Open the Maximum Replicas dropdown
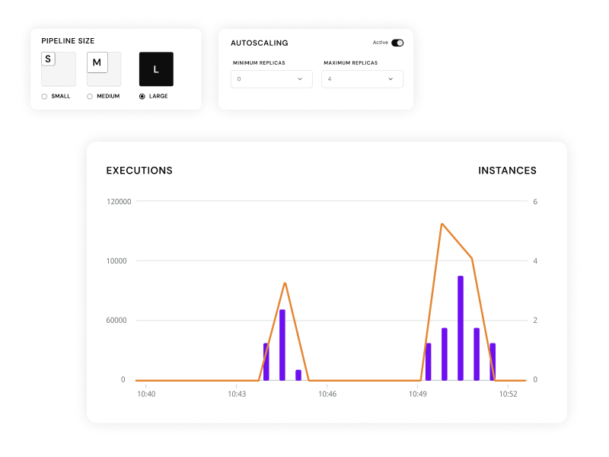609x457 pixels. (362, 79)
